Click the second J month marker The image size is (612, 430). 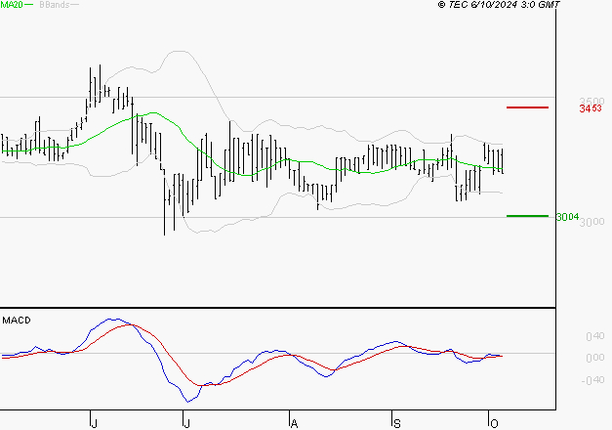(186, 424)
